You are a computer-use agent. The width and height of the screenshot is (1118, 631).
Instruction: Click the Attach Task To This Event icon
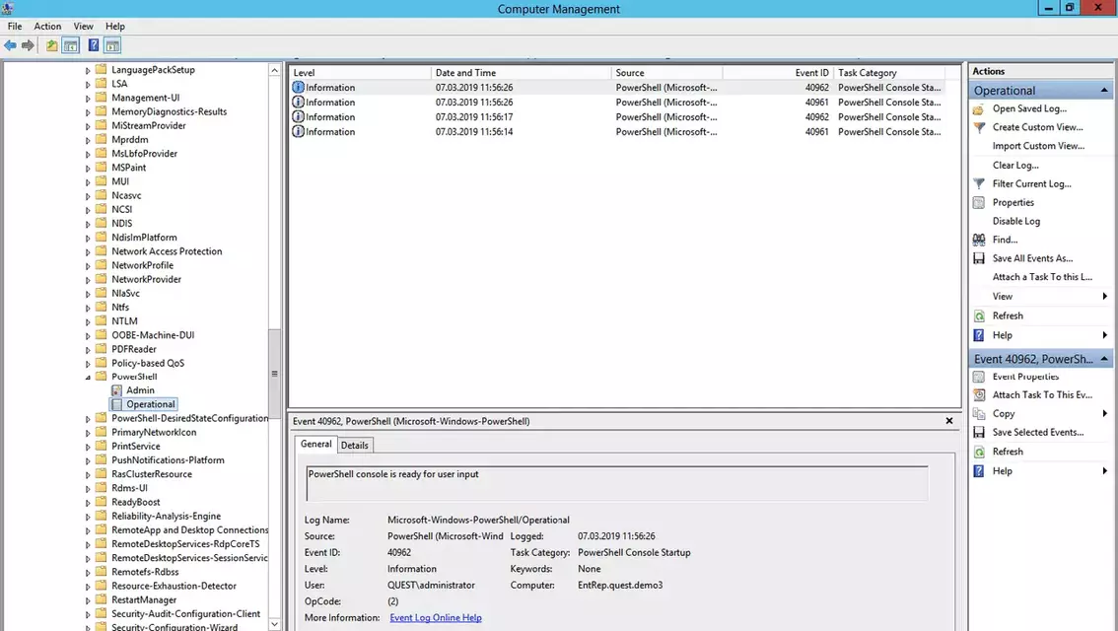[x=979, y=395]
